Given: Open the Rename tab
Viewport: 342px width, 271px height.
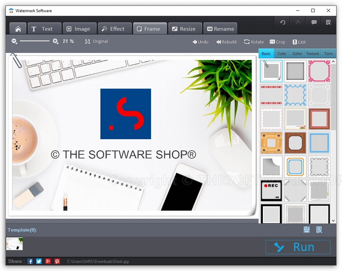Looking at the screenshot, I should 220,28.
